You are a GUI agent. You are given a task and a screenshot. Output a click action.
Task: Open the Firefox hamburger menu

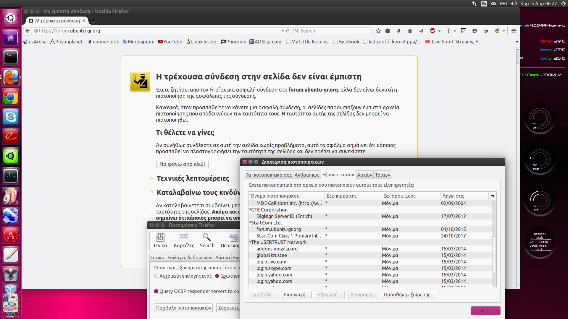(514, 31)
